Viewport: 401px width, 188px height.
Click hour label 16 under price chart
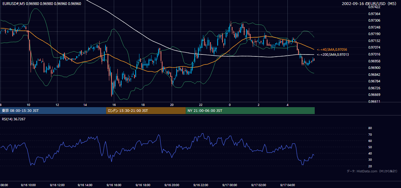pos(114,105)
